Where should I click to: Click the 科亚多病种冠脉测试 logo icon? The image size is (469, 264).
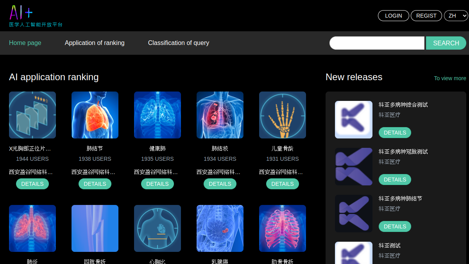pos(354,167)
